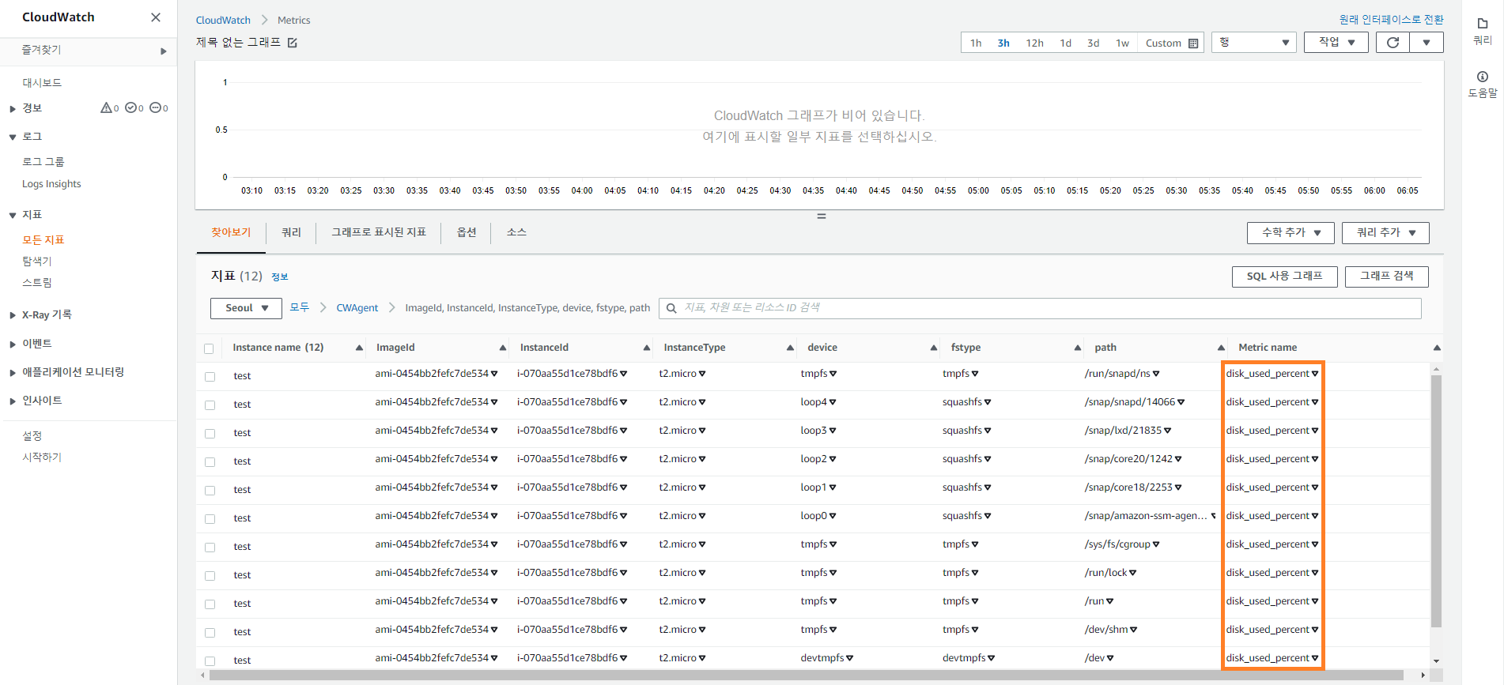
Task: Click the vertical table scrollbar
Action: click(x=1436, y=502)
